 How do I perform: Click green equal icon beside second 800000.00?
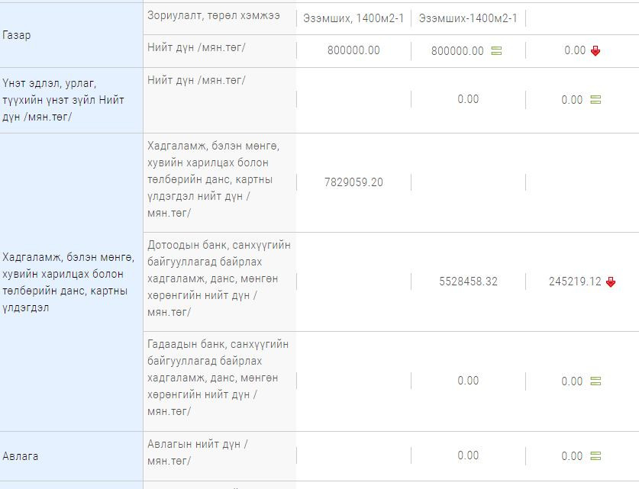coord(496,51)
